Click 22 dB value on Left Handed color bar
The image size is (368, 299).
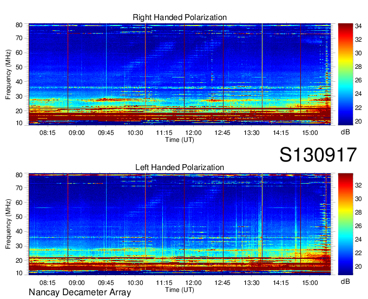click(x=358, y=253)
